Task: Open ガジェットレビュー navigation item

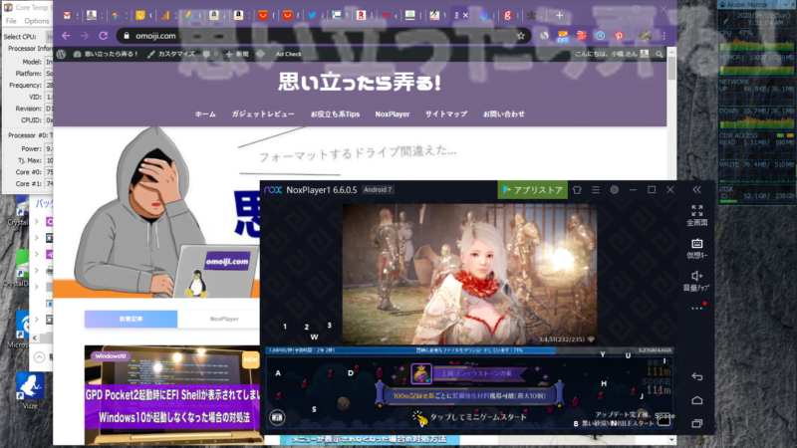Action: [263, 113]
